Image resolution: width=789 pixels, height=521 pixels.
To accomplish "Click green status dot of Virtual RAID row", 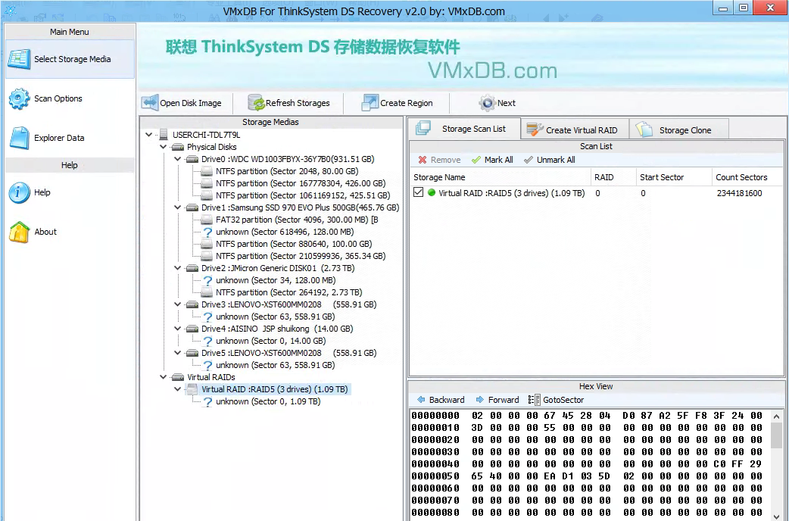I will [x=432, y=192].
